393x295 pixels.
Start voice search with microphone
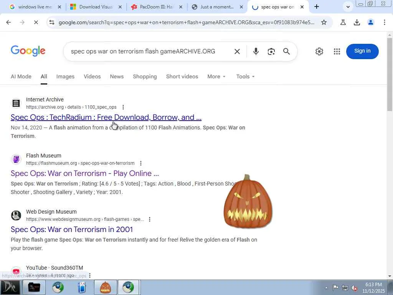(256, 51)
